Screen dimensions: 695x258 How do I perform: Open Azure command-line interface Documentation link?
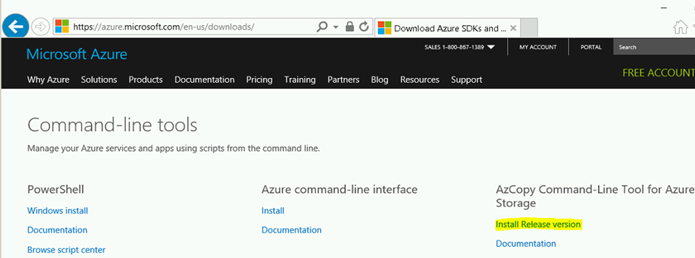pos(291,230)
